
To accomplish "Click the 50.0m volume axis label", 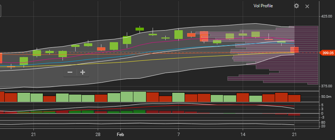I will click(x=326, y=97).
